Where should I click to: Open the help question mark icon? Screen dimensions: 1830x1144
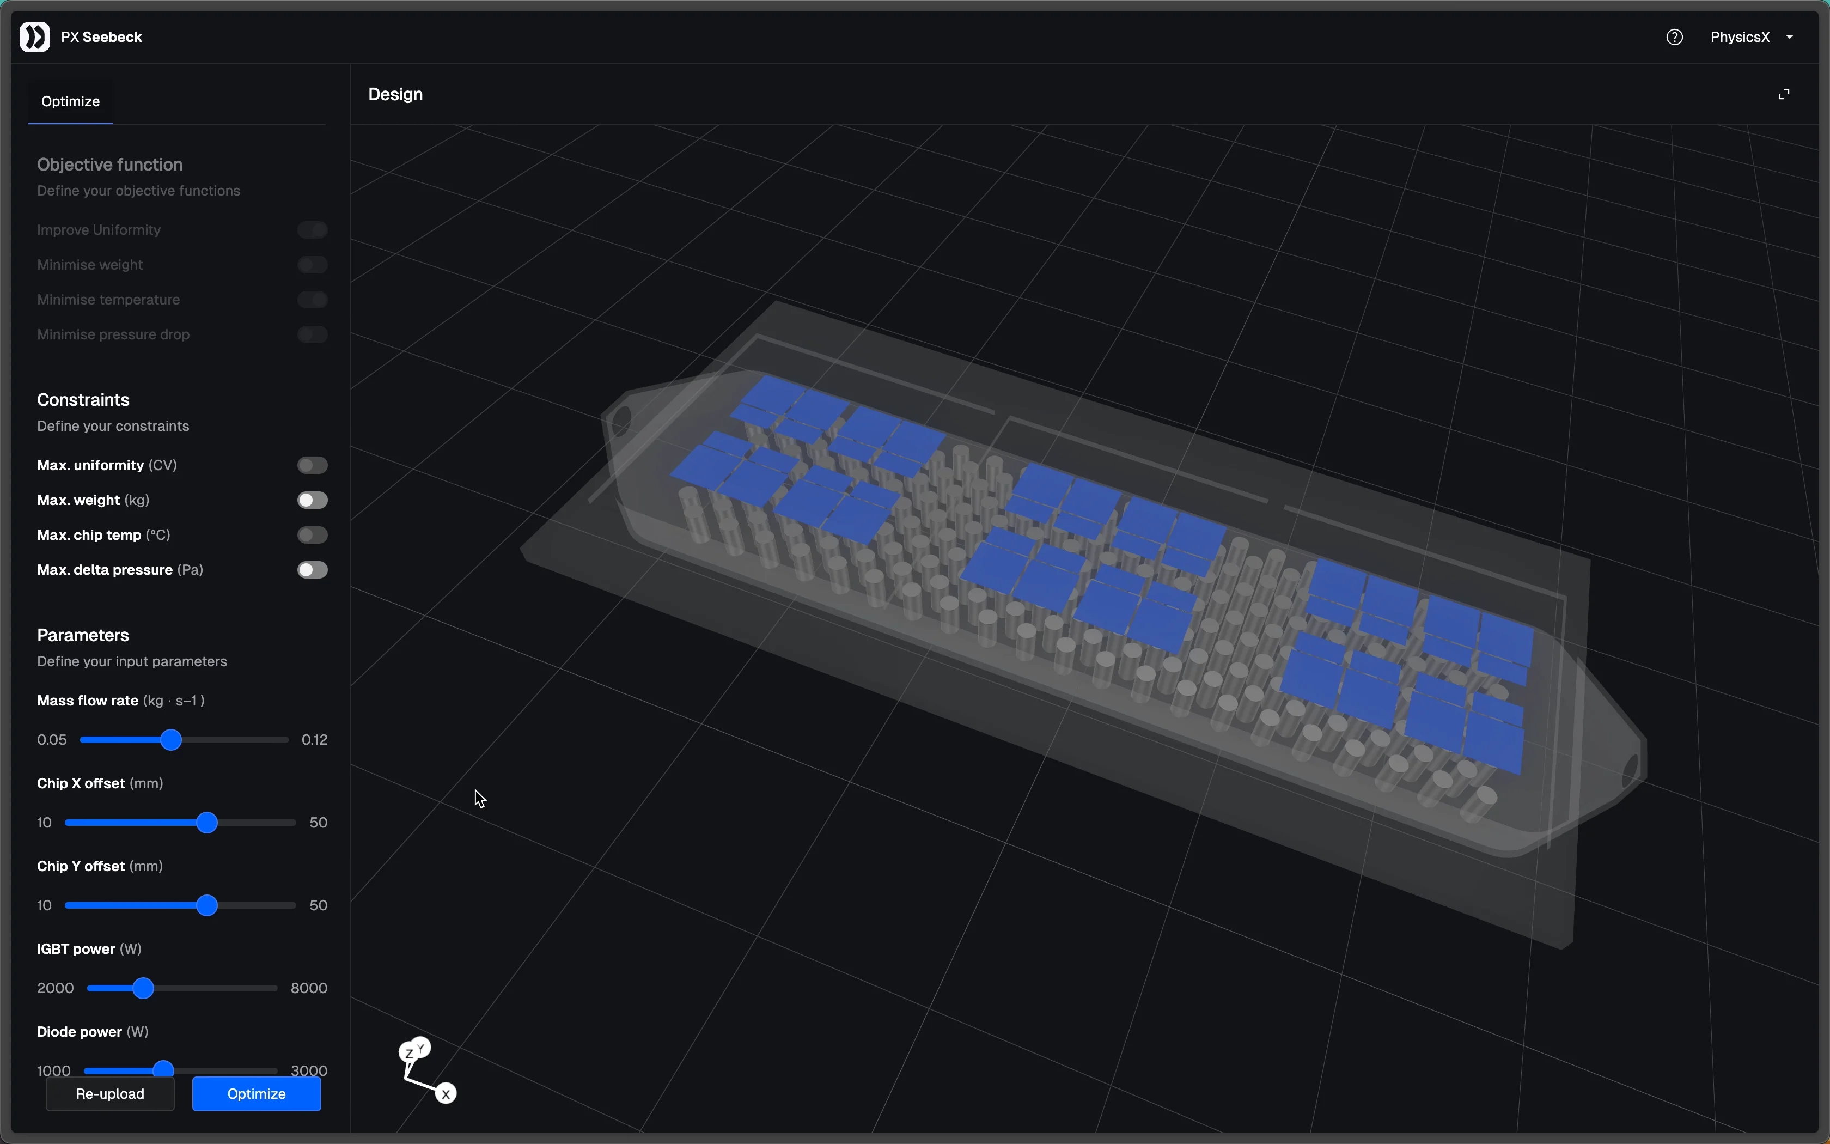[x=1675, y=37]
